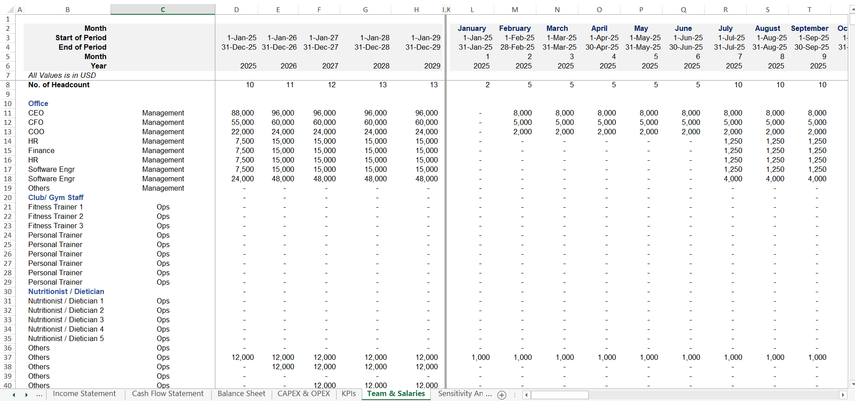Viewport: 855px width, 401px height.
Task: Click the CEO row label
Action: click(x=36, y=113)
